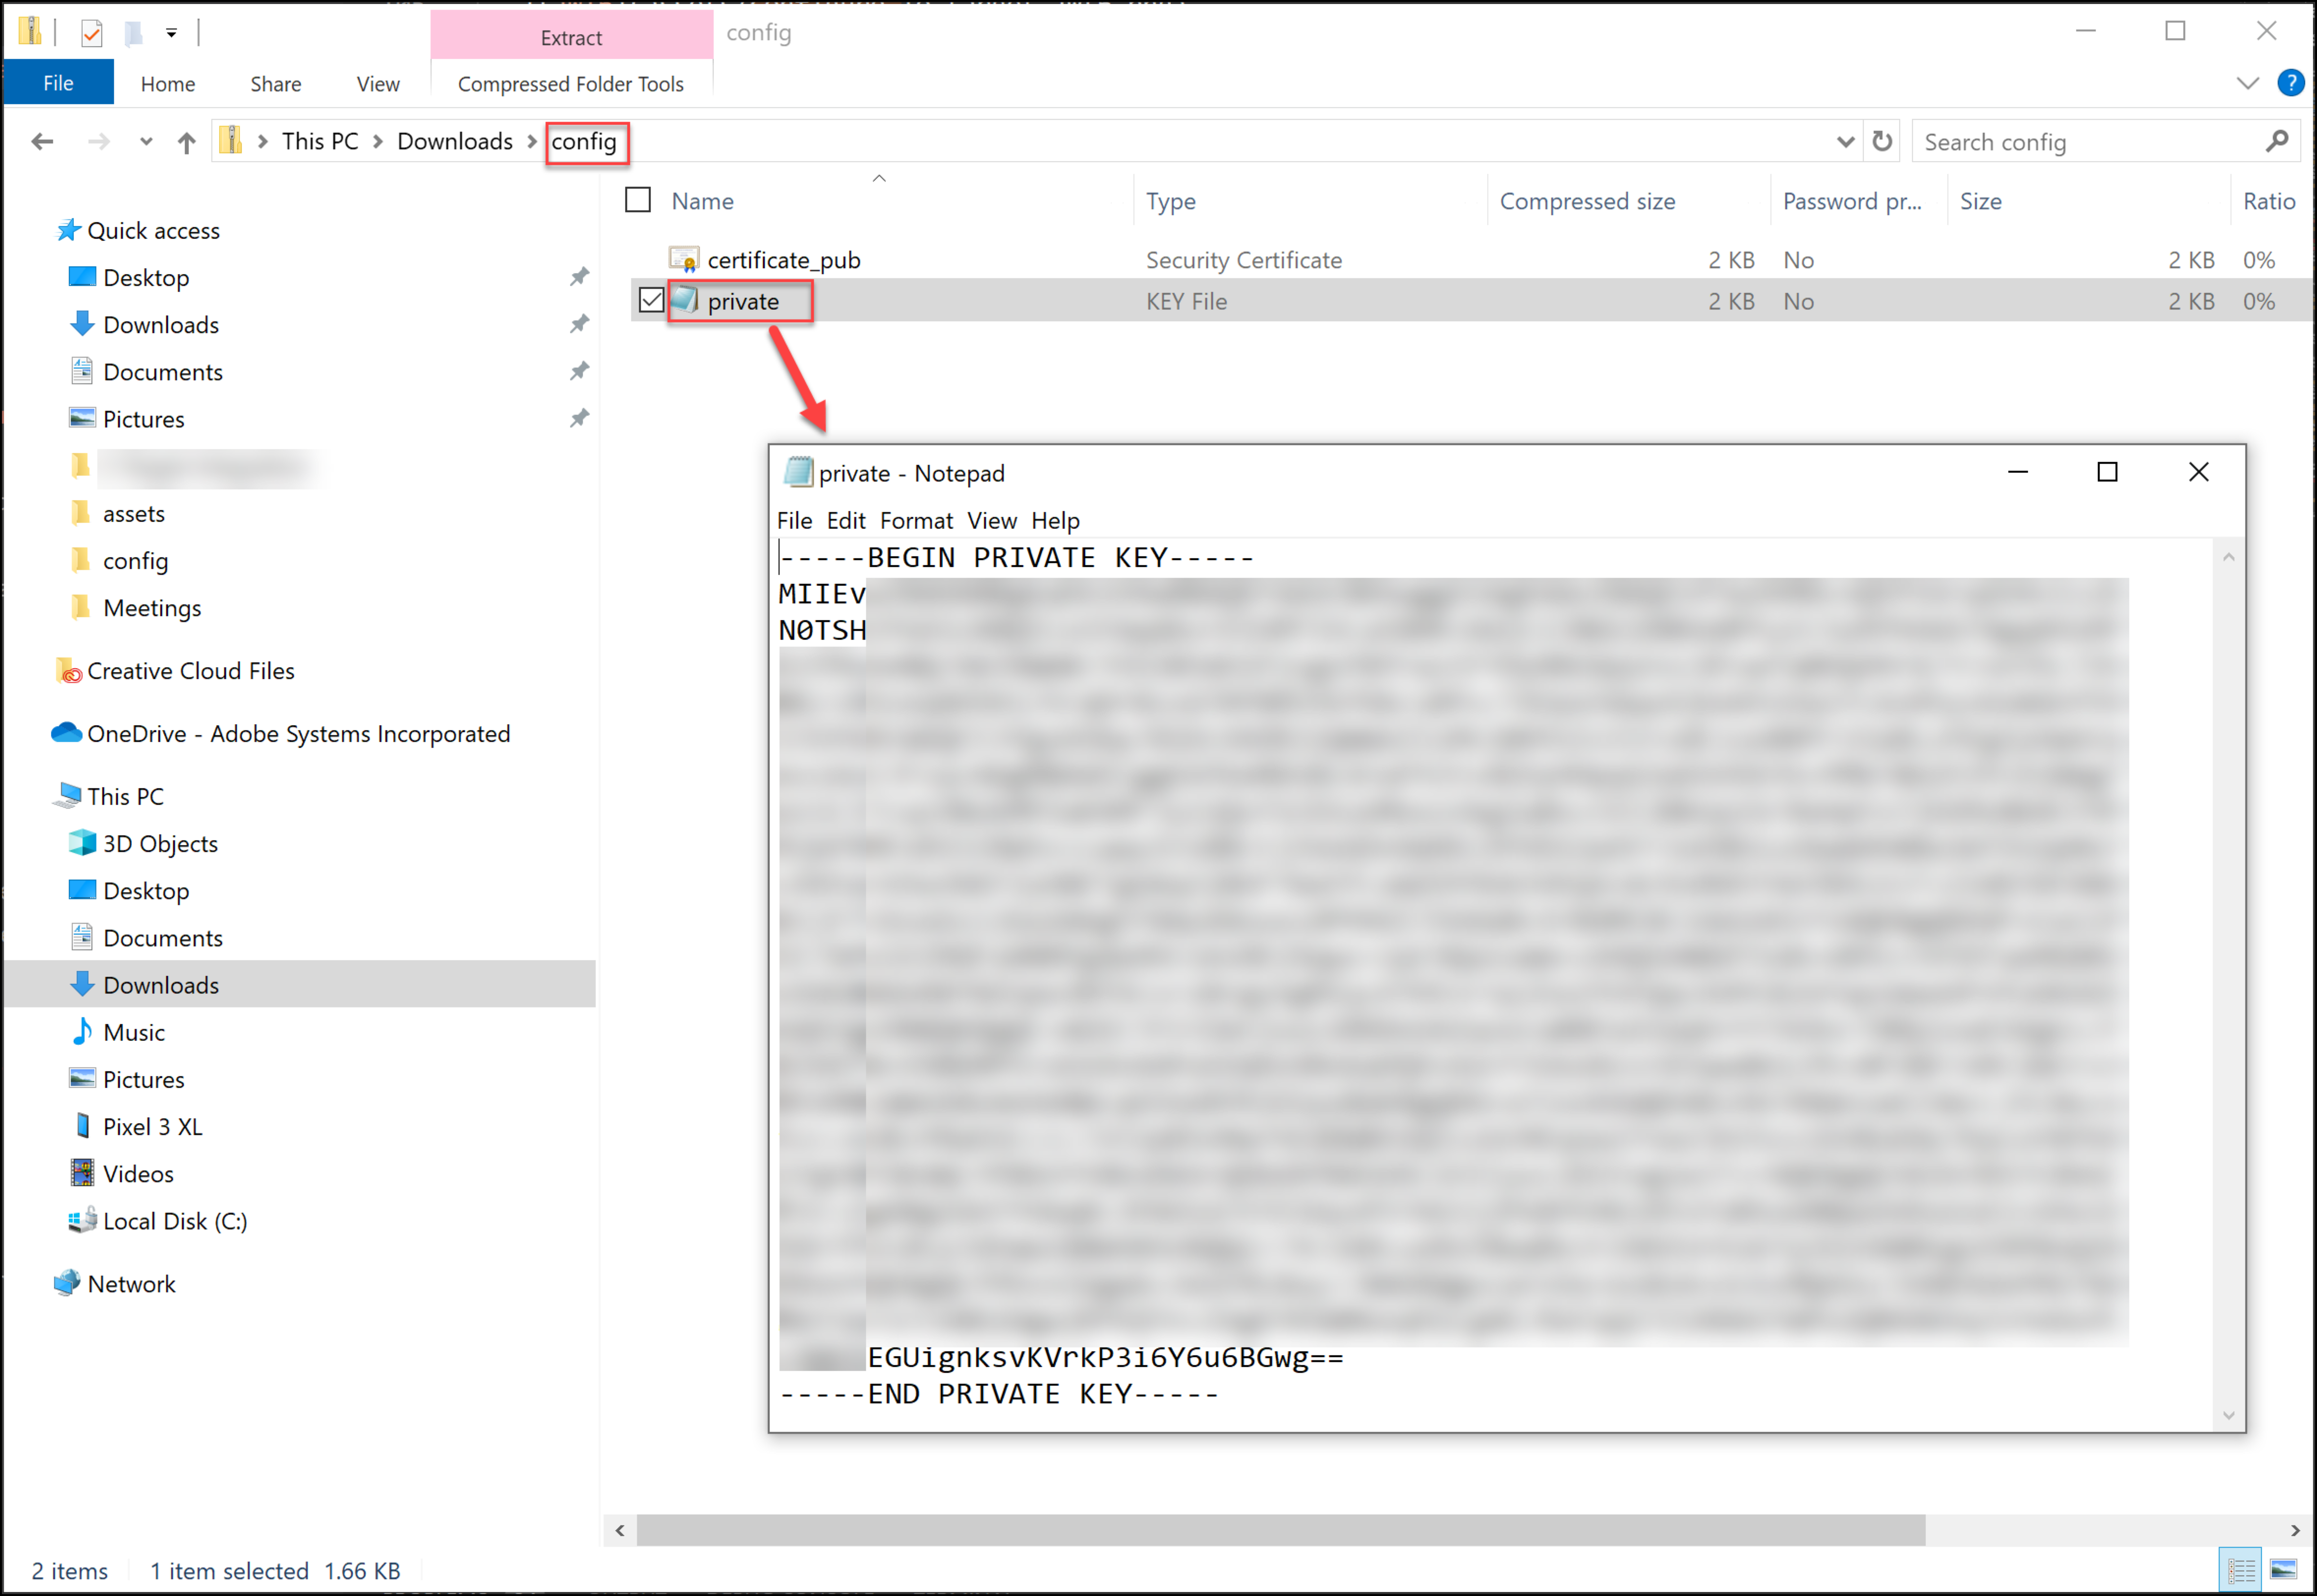Click the Properties quick access toolbar icon
Image resolution: width=2317 pixels, height=1596 pixels.
tap(91, 33)
